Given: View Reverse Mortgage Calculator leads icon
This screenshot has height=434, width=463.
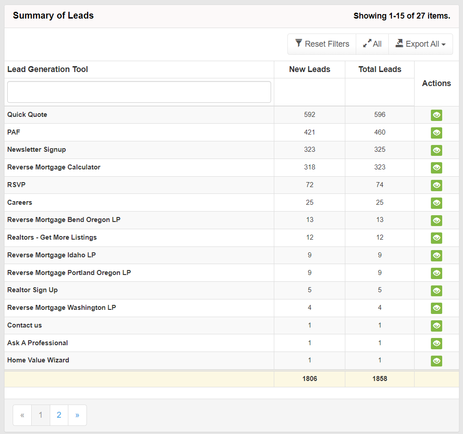Looking at the screenshot, I should (x=436, y=168).
